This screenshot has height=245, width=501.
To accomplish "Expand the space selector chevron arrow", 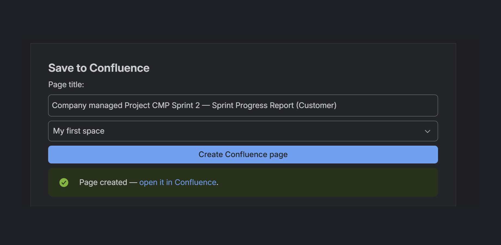I will tap(427, 131).
